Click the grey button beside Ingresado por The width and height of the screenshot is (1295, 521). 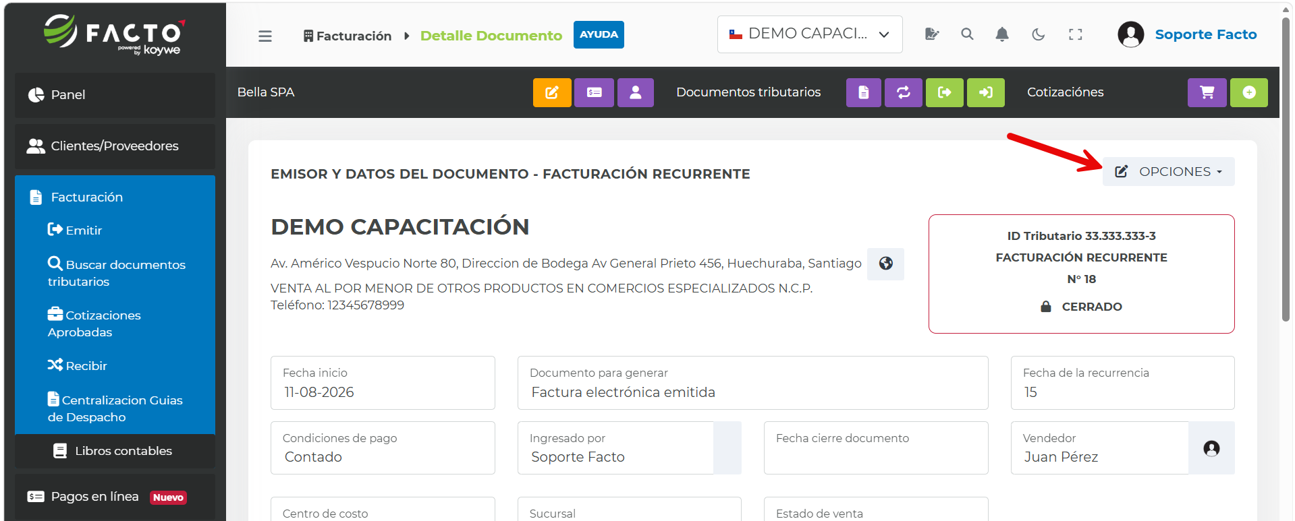(727, 448)
